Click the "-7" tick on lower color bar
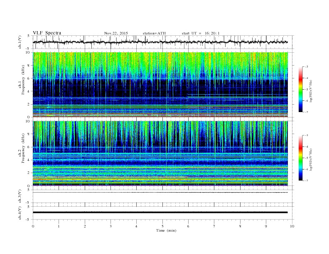The image size is (329, 254). pyautogui.click(x=306, y=181)
